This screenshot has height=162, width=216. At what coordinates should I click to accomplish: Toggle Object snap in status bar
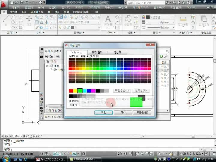[x=60, y=154]
